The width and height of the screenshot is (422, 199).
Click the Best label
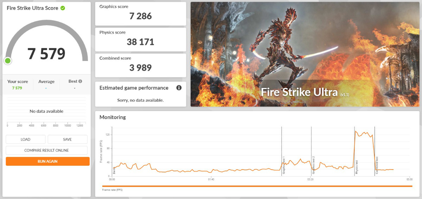73,81
